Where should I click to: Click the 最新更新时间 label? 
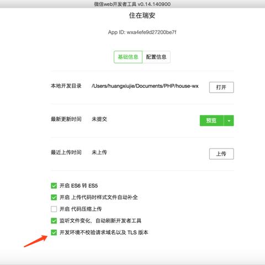coord(66,119)
